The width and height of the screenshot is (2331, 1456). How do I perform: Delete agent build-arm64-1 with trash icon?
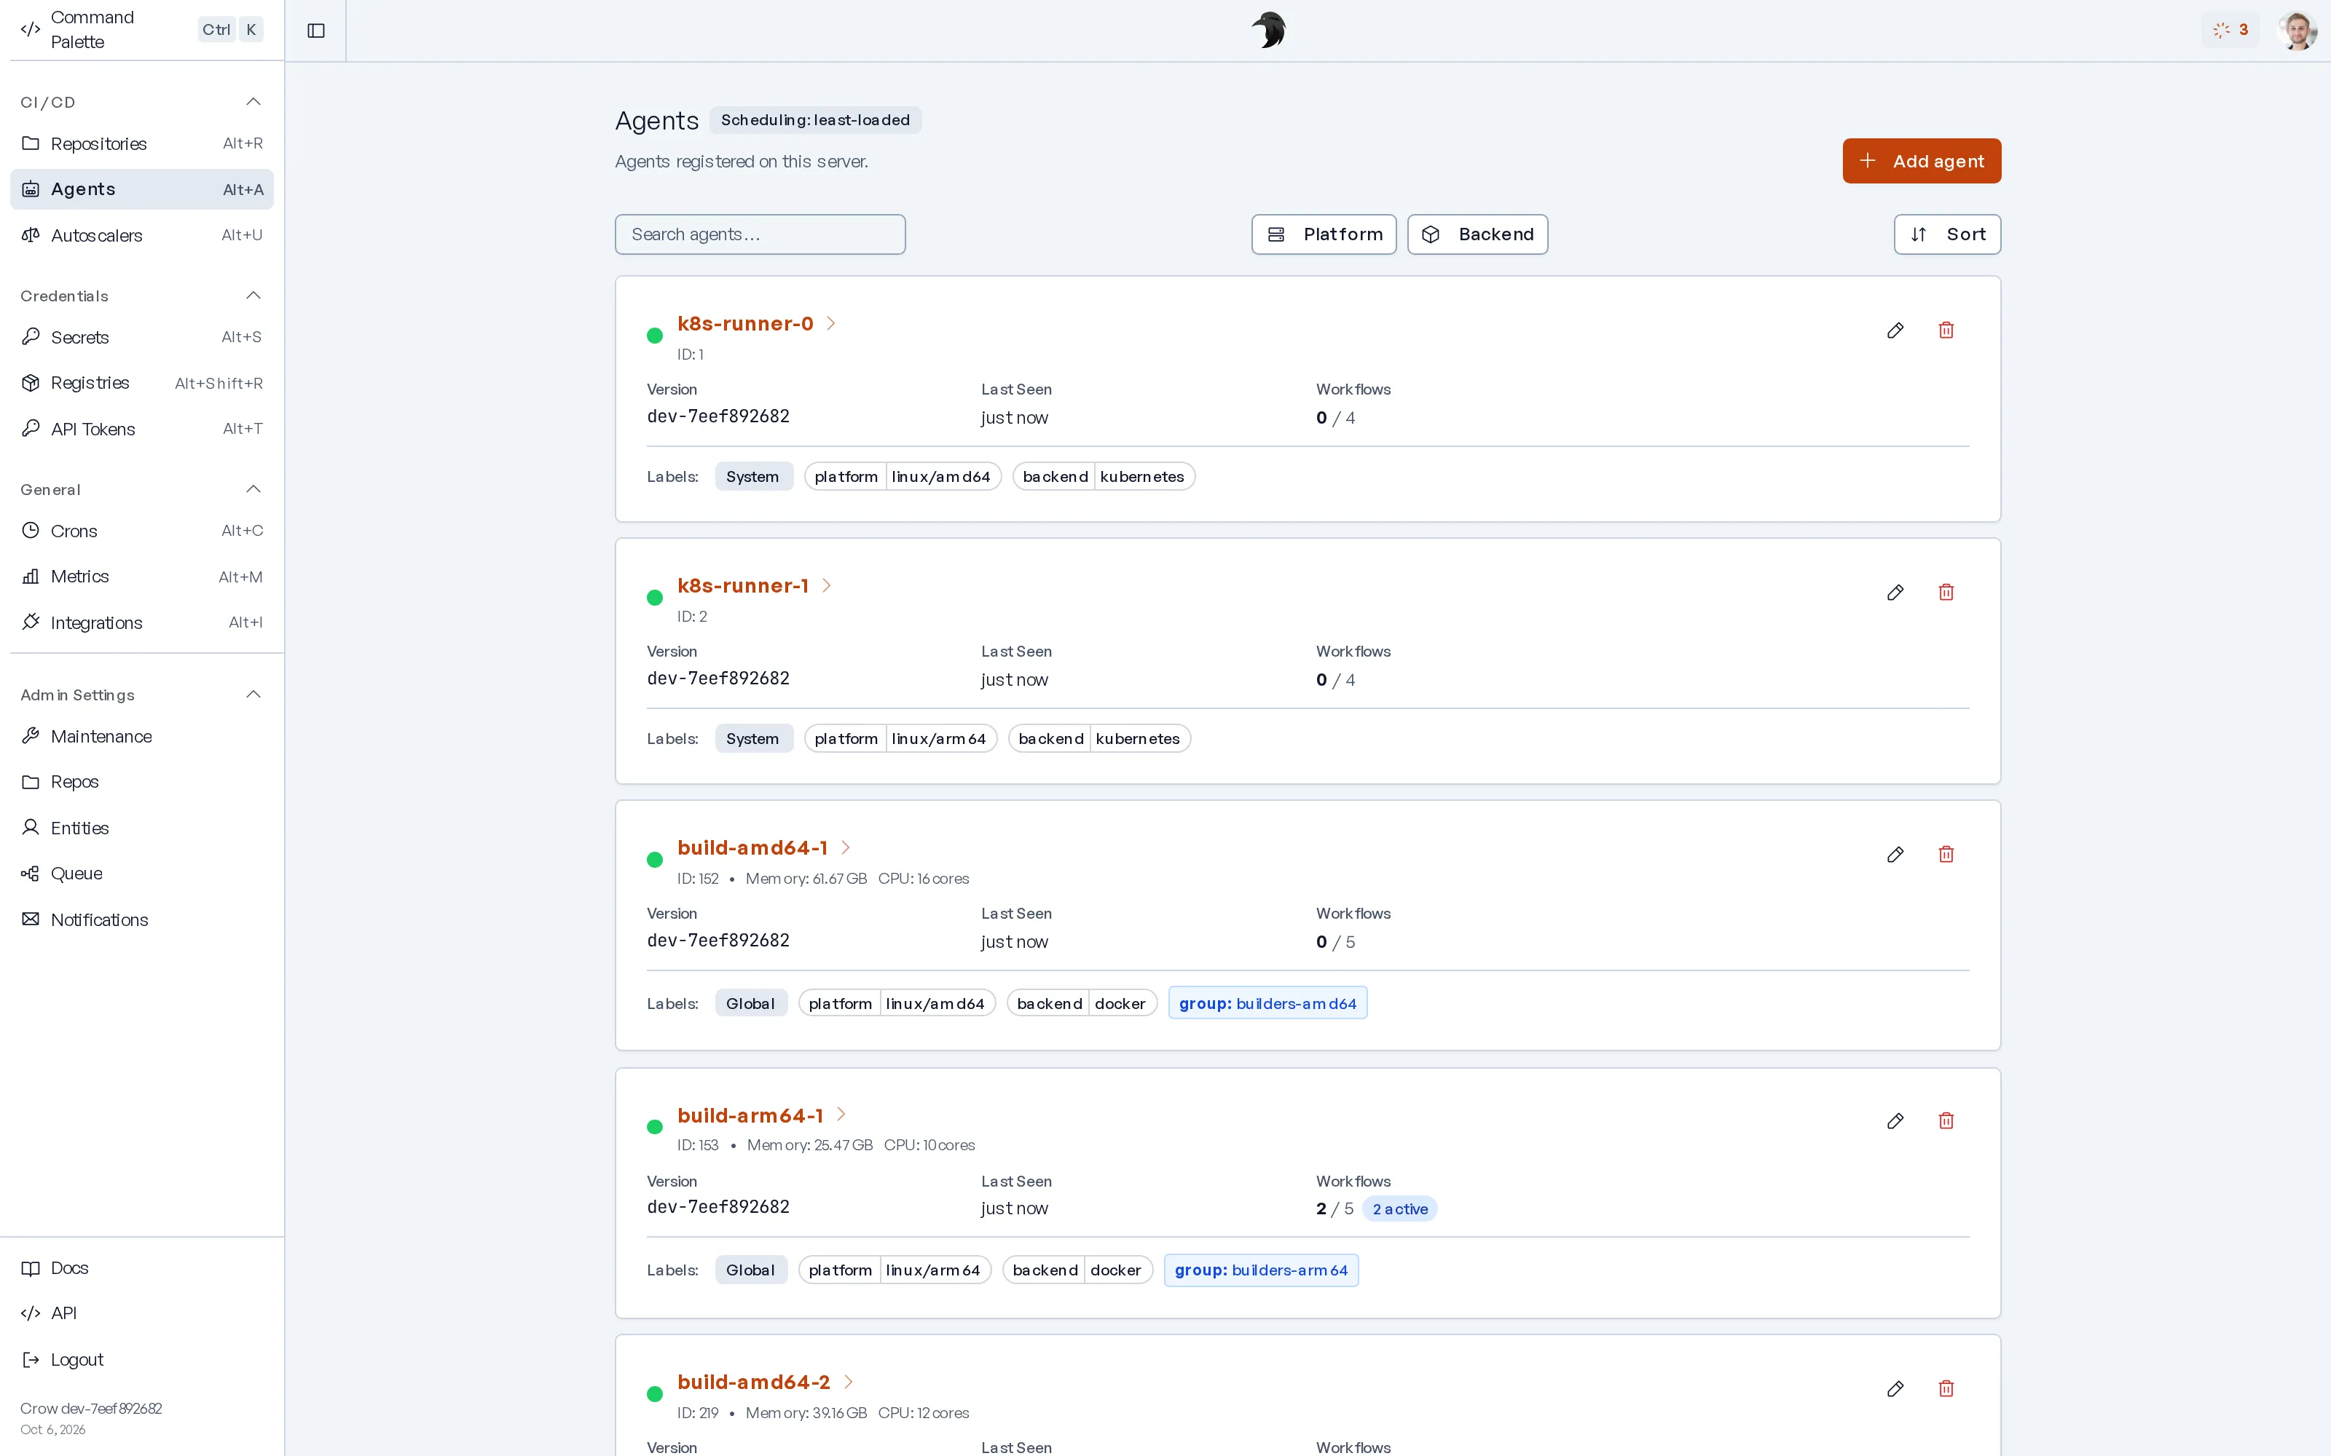pos(1946,1121)
